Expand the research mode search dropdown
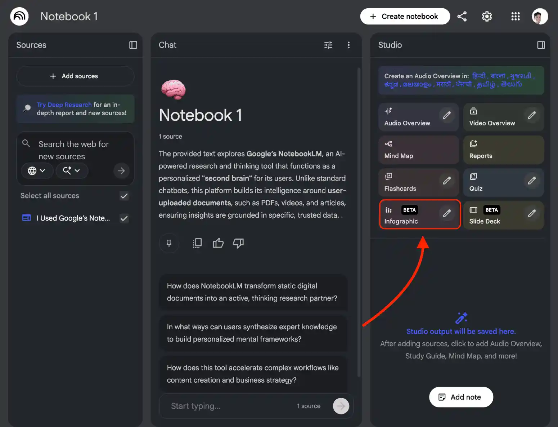This screenshot has height=427, width=558. [x=72, y=171]
